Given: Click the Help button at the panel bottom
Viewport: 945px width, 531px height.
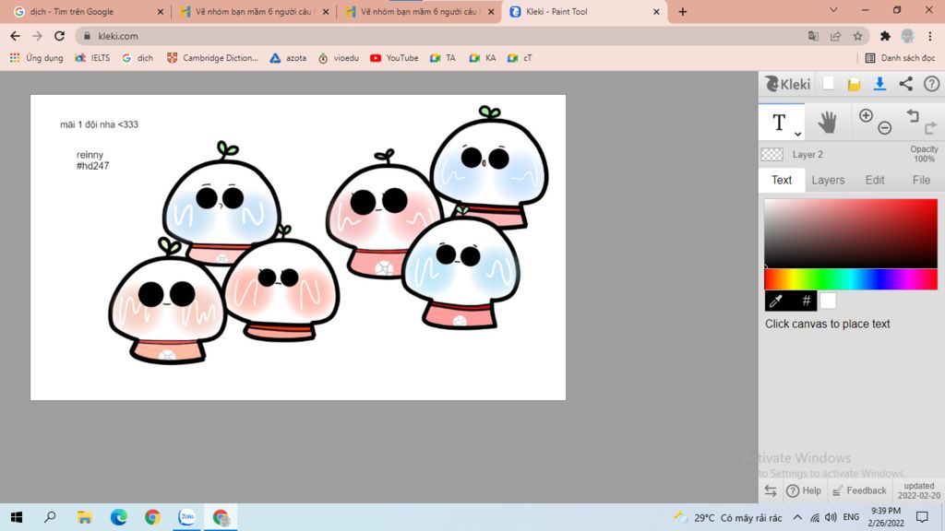Looking at the screenshot, I should pos(804,490).
